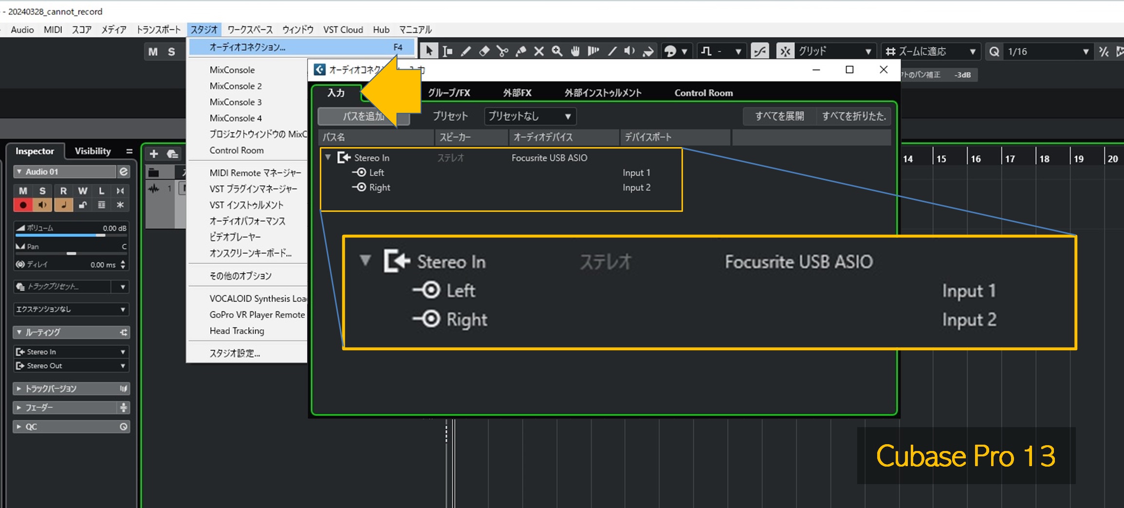Toggle red Record Enable button

[23, 205]
